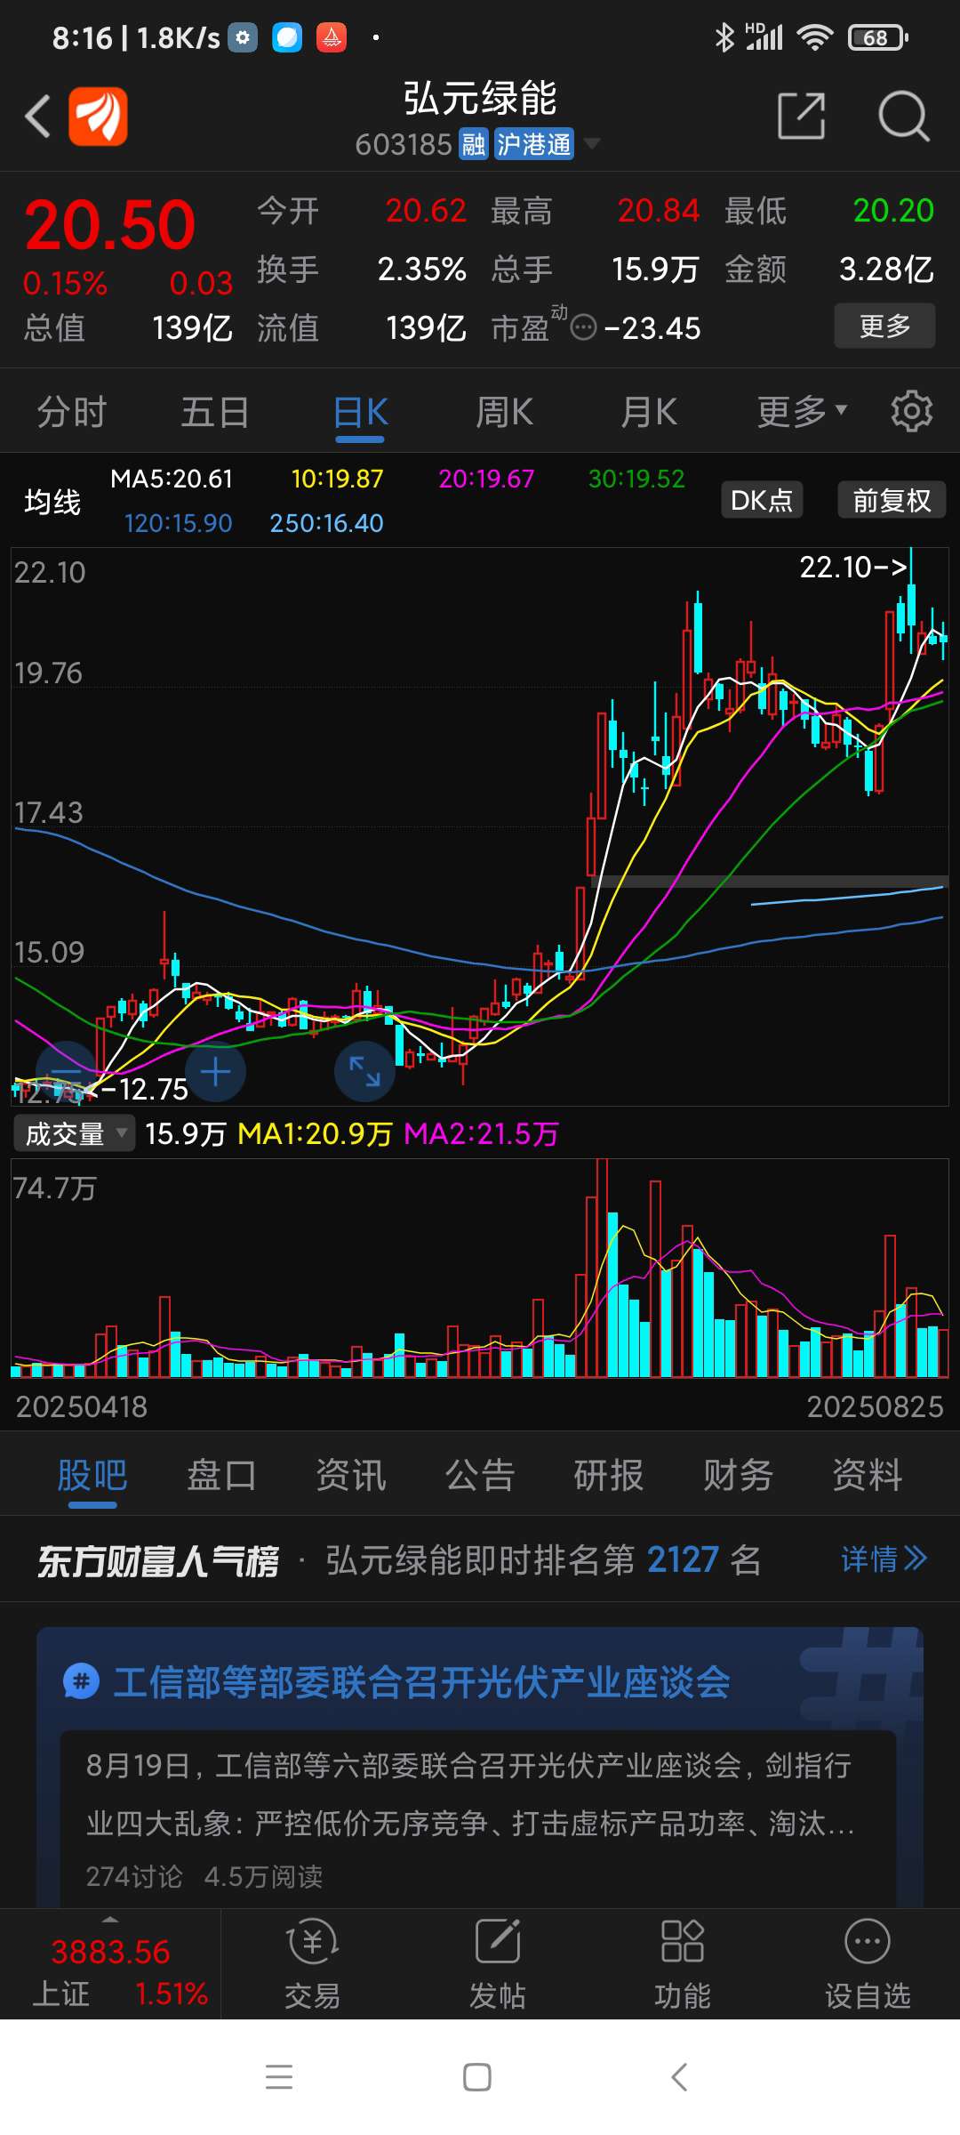Toggle the DK点 indicator button
Screen dimensions: 960x2135
762,500
